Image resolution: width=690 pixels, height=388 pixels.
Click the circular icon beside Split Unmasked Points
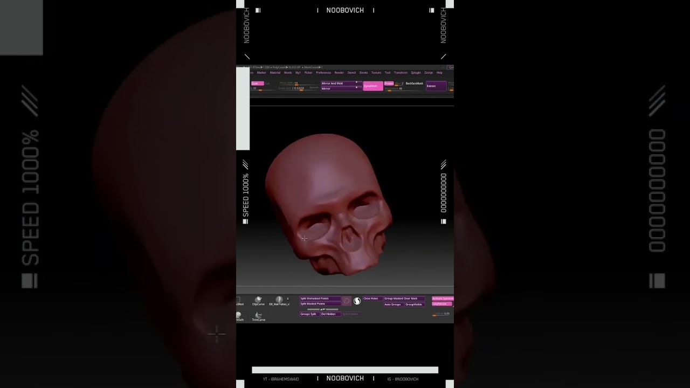(347, 301)
